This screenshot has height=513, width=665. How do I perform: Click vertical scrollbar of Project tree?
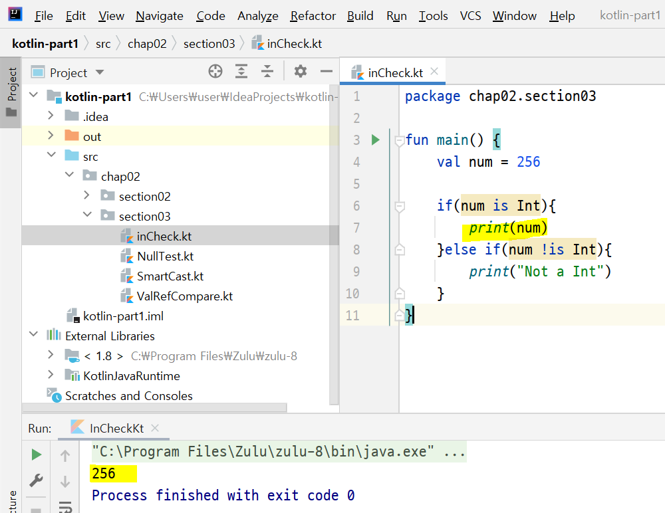tap(334, 246)
